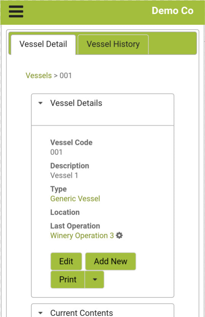The width and height of the screenshot is (205, 317).
Task: Click the Location field label
Action: (x=65, y=212)
